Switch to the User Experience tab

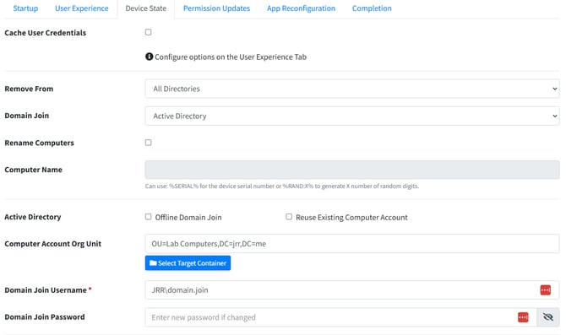coord(82,8)
